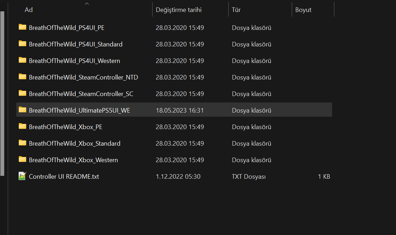The width and height of the screenshot is (396, 235).
Task: Click the BreathOfTheWild_PS4UI_Standard folder icon
Action: pyautogui.click(x=23, y=44)
